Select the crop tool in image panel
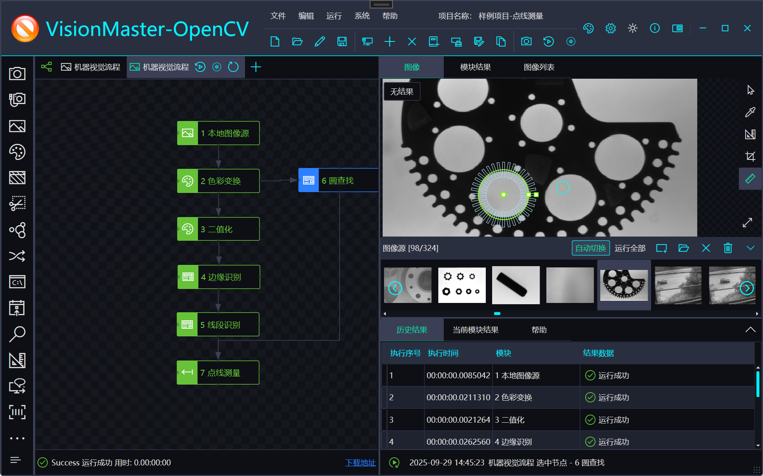The height and width of the screenshot is (476, 763). [750, 156]
